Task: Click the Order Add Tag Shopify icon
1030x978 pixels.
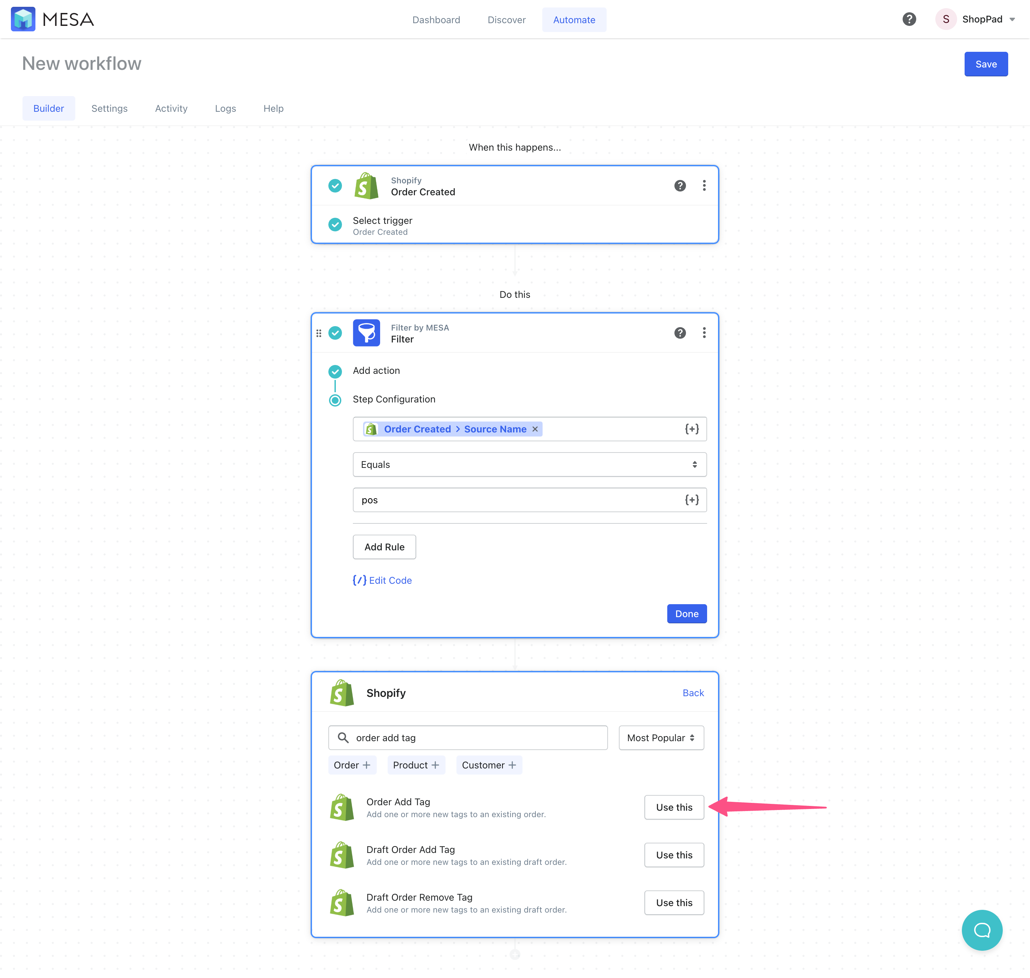Action: 342,808
